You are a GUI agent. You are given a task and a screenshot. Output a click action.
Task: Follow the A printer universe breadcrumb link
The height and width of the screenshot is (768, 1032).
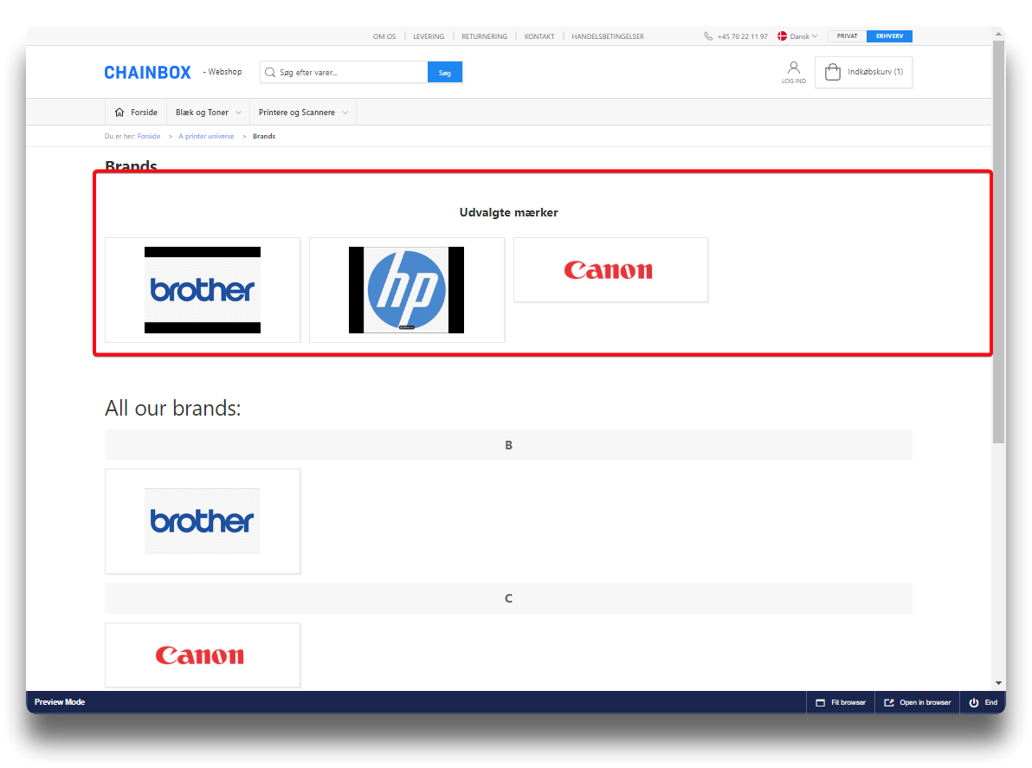[x=206, y=137]
